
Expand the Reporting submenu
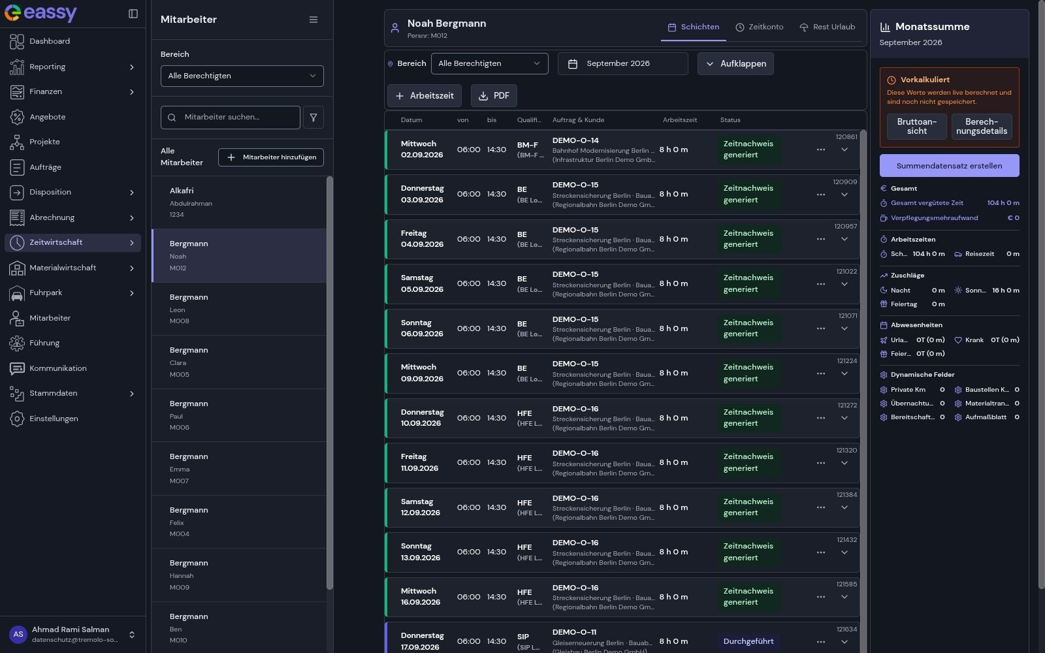132,67
